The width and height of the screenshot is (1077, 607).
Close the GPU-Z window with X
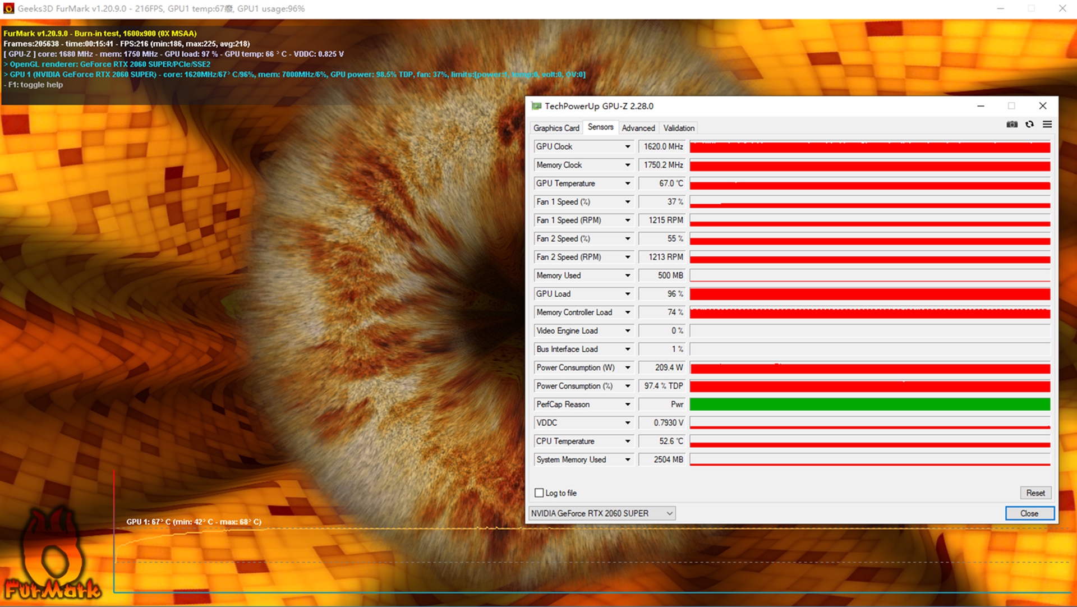[x=1043, y=106]
